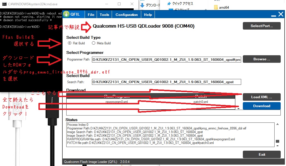The image size is (286, 166).
Task: Click the Select Port button
Action: point(261,26)
